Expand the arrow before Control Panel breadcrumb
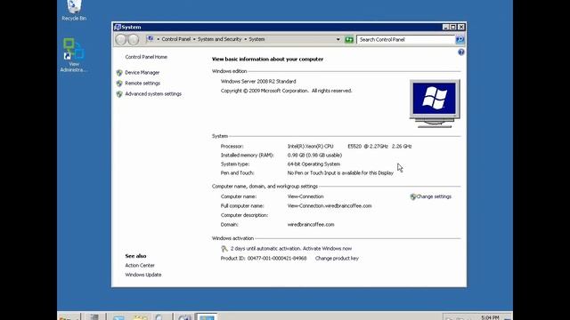Viewport: 570px width, 320px height. (159, 39)
